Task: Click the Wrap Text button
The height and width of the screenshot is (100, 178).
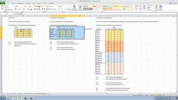Action: point(50,6)
